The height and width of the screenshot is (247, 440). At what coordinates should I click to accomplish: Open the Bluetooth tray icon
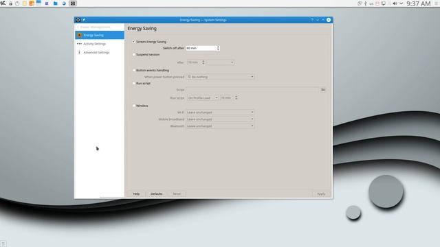click(x=365, y=3)
